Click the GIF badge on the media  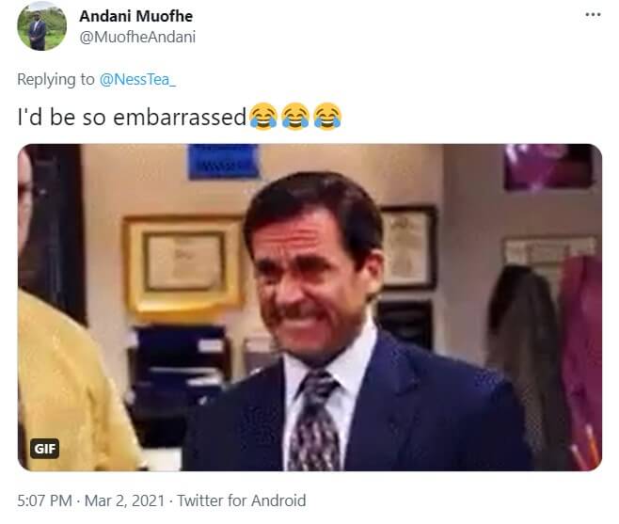tap(44, 449)
